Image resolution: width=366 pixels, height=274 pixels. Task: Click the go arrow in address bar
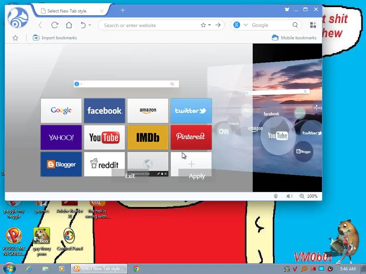point(218,25)
